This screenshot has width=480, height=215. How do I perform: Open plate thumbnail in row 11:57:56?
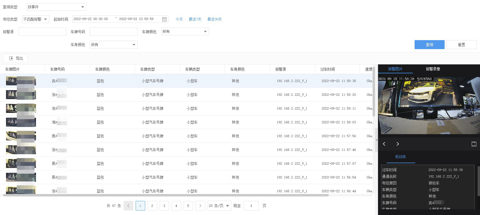click(x=21, y=136)
